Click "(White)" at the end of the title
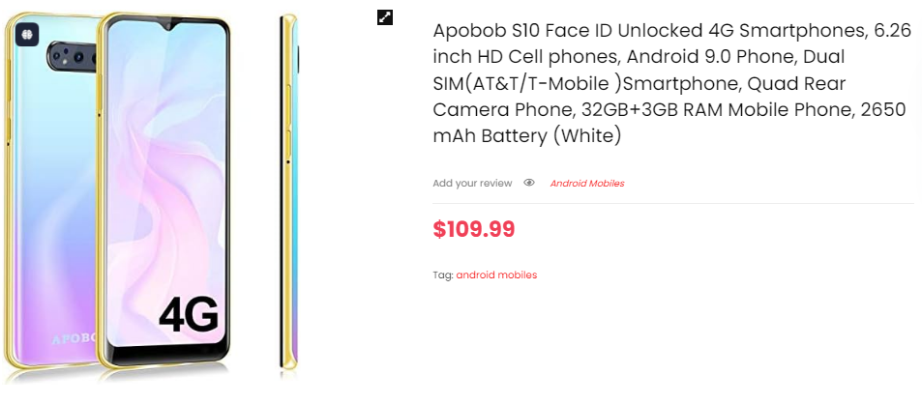 pos(584,136)
